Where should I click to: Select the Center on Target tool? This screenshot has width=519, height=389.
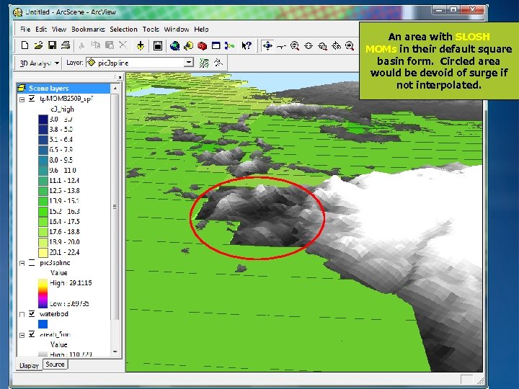click(309, 46)
